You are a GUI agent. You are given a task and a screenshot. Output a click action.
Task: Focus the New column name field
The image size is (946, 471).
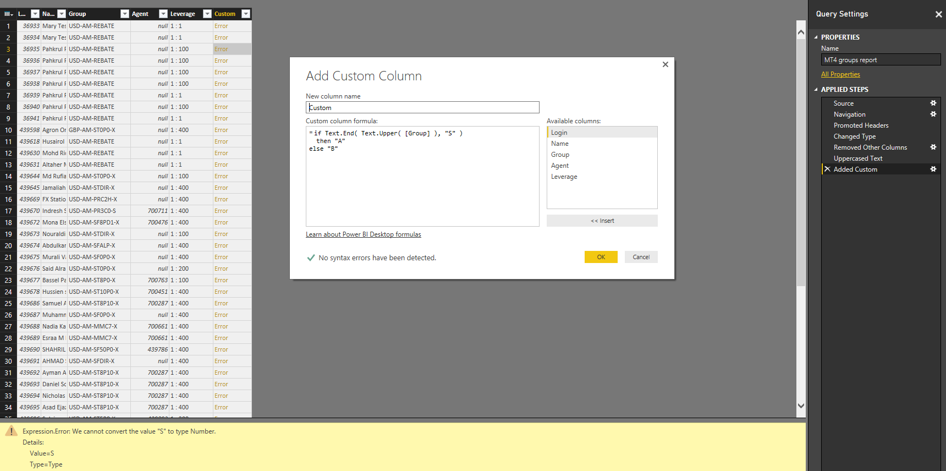point(422,107)
